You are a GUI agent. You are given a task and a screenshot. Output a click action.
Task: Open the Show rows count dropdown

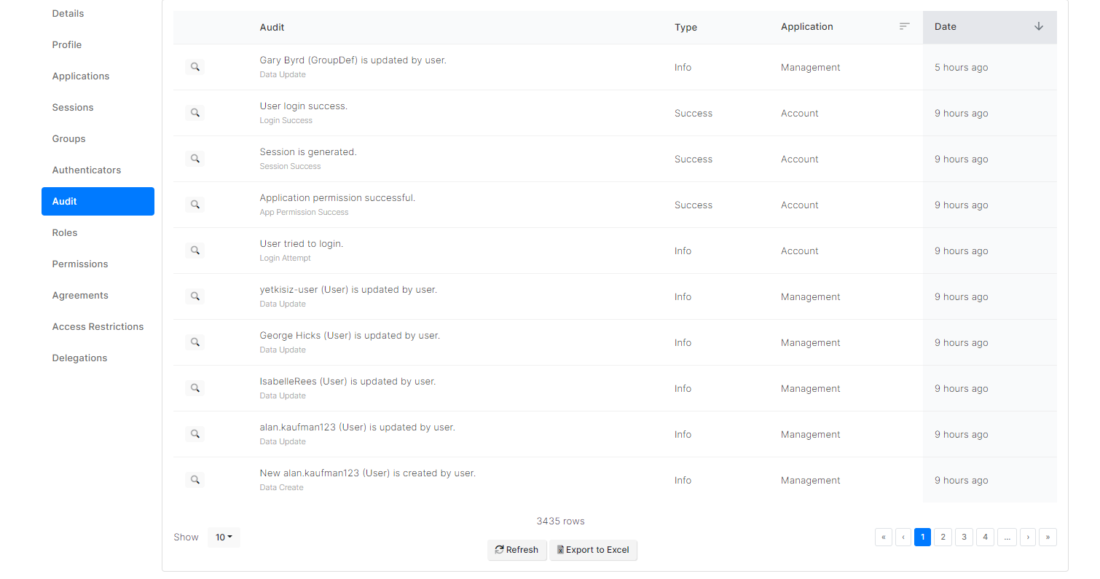[x=224, y=537]
